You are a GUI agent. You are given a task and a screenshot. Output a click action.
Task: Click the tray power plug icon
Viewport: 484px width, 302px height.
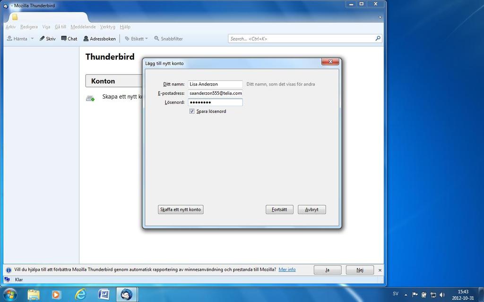point(424,294)
